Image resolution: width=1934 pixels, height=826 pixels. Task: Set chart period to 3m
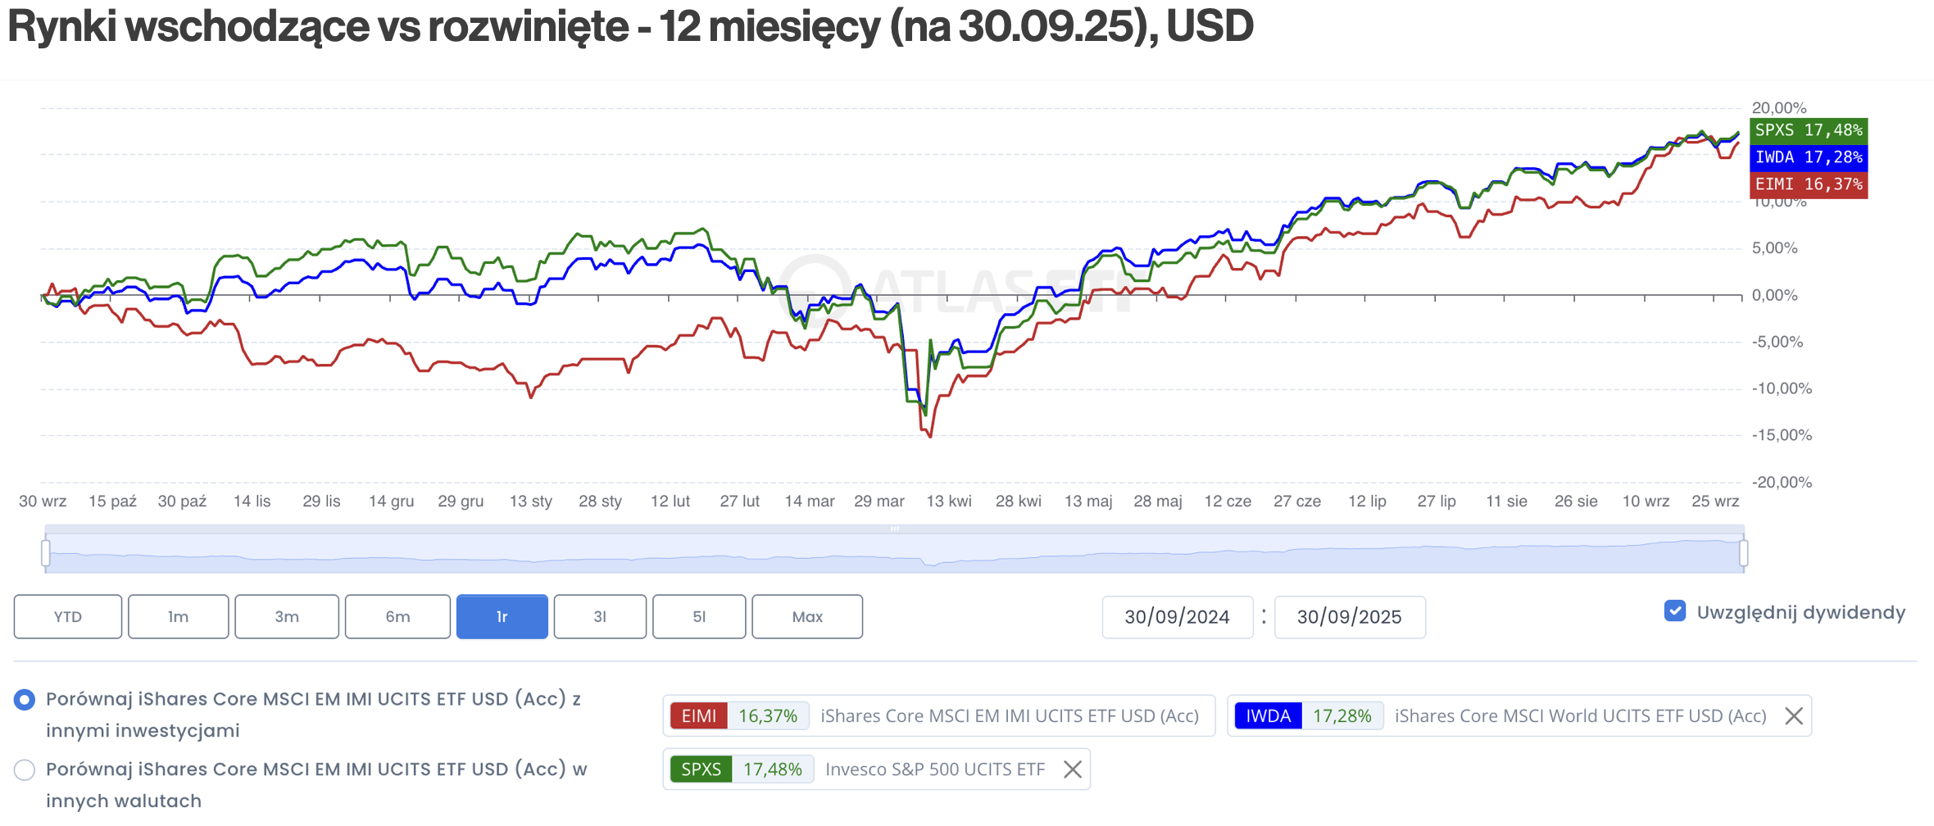point(287,617)
